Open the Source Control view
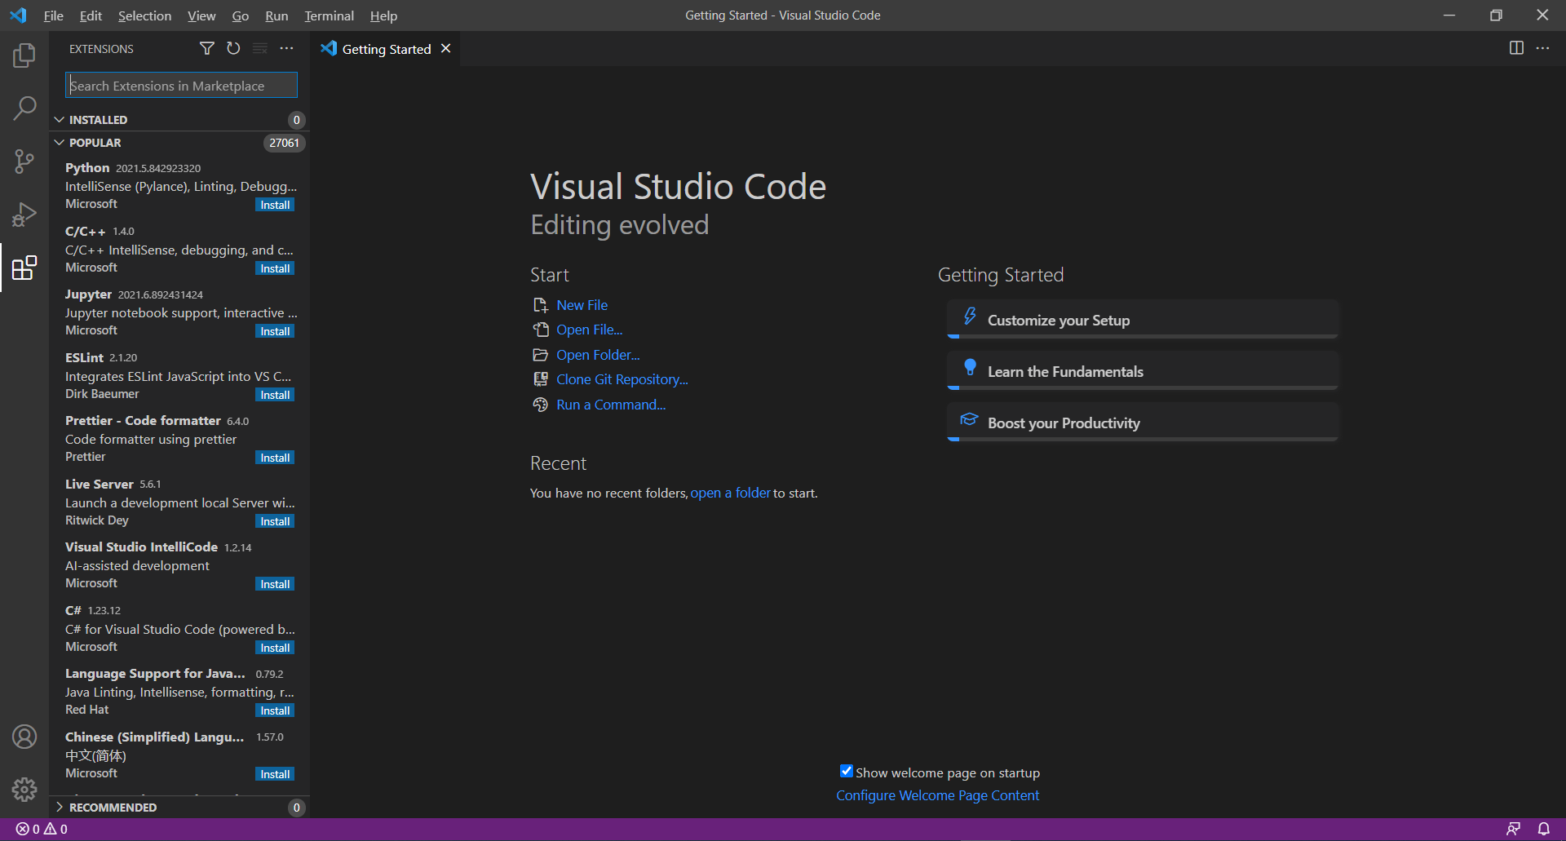The height and width of the screenshot is (841, 1566). (24, 161)
